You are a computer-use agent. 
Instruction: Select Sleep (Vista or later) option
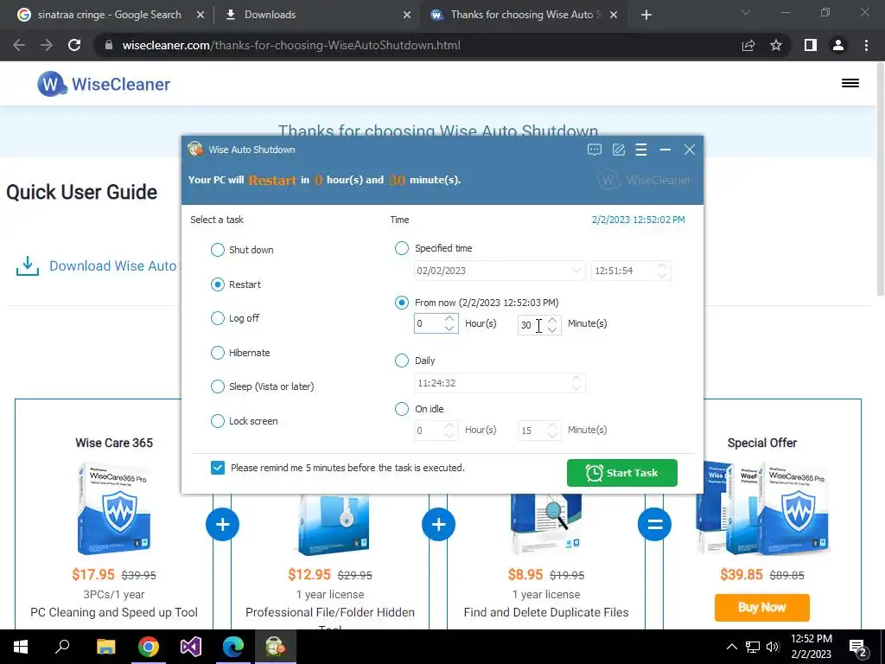tap(217, 386)
